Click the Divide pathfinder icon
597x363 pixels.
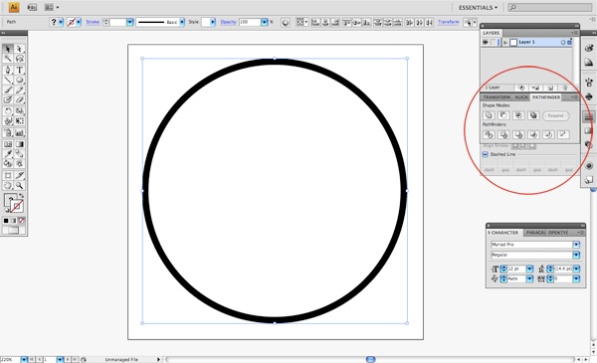pos(489,134)
